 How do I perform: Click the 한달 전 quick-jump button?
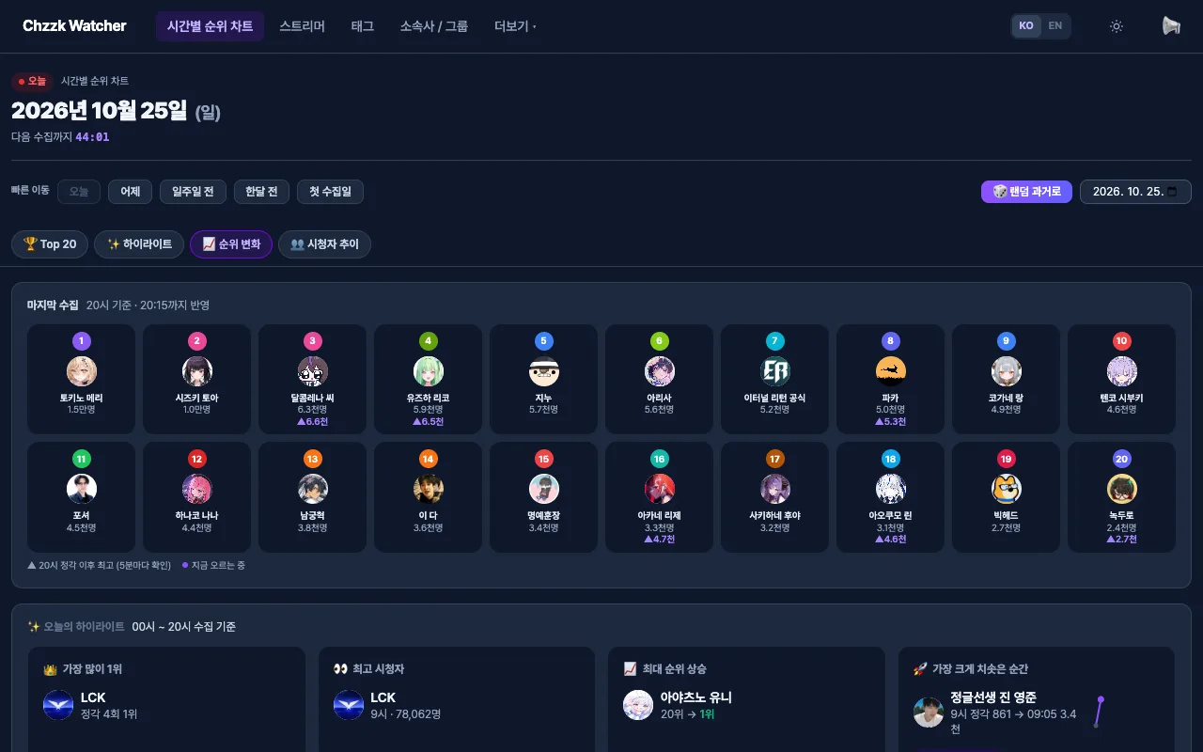pyautogui.click(x=261, y=192)
